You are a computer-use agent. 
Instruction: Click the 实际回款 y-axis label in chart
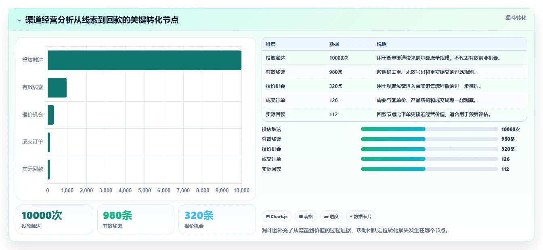click(x=33, y=169)
